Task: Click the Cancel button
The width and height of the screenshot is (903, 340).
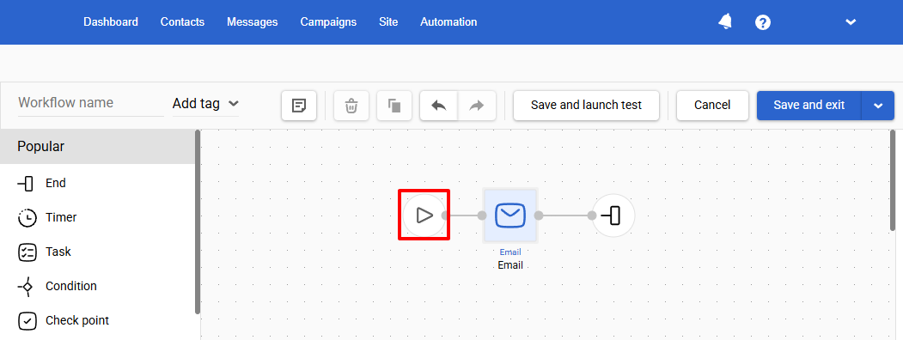Action: [712, 106]
